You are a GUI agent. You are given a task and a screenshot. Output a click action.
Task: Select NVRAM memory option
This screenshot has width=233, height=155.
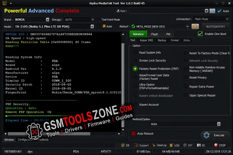tap(185, 69)
